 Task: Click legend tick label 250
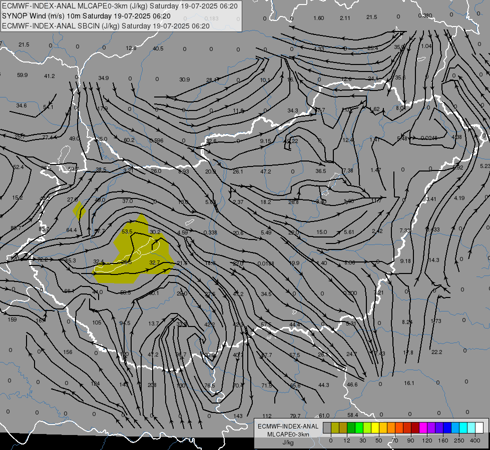coord(459,440)
